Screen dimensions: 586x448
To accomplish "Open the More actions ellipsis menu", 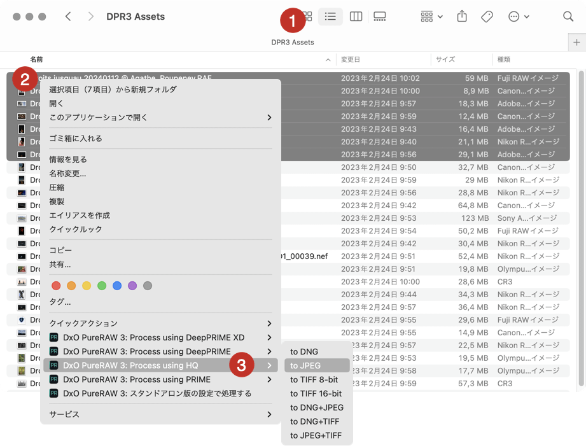I will pyautogui.click(x=519, y=17).
